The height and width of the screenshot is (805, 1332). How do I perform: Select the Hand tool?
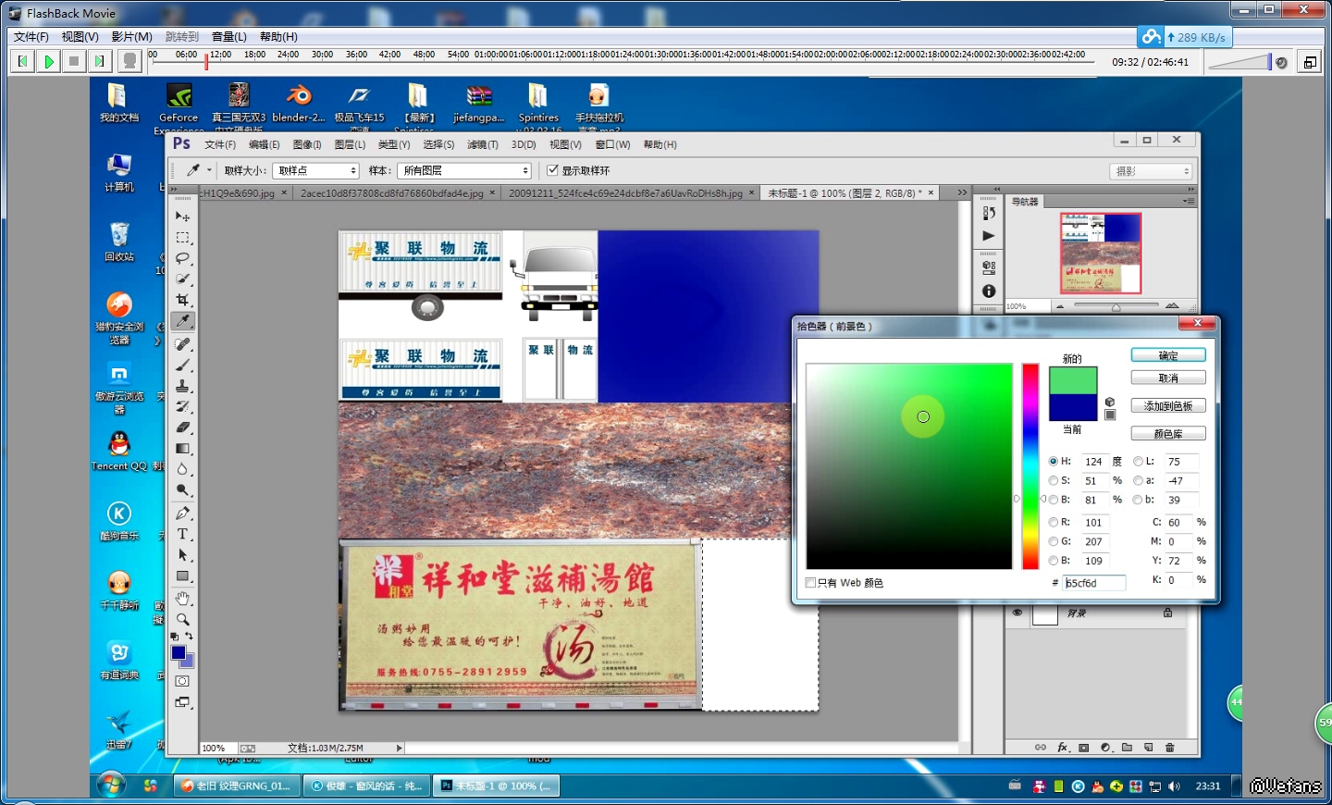(x=182, y=599)
